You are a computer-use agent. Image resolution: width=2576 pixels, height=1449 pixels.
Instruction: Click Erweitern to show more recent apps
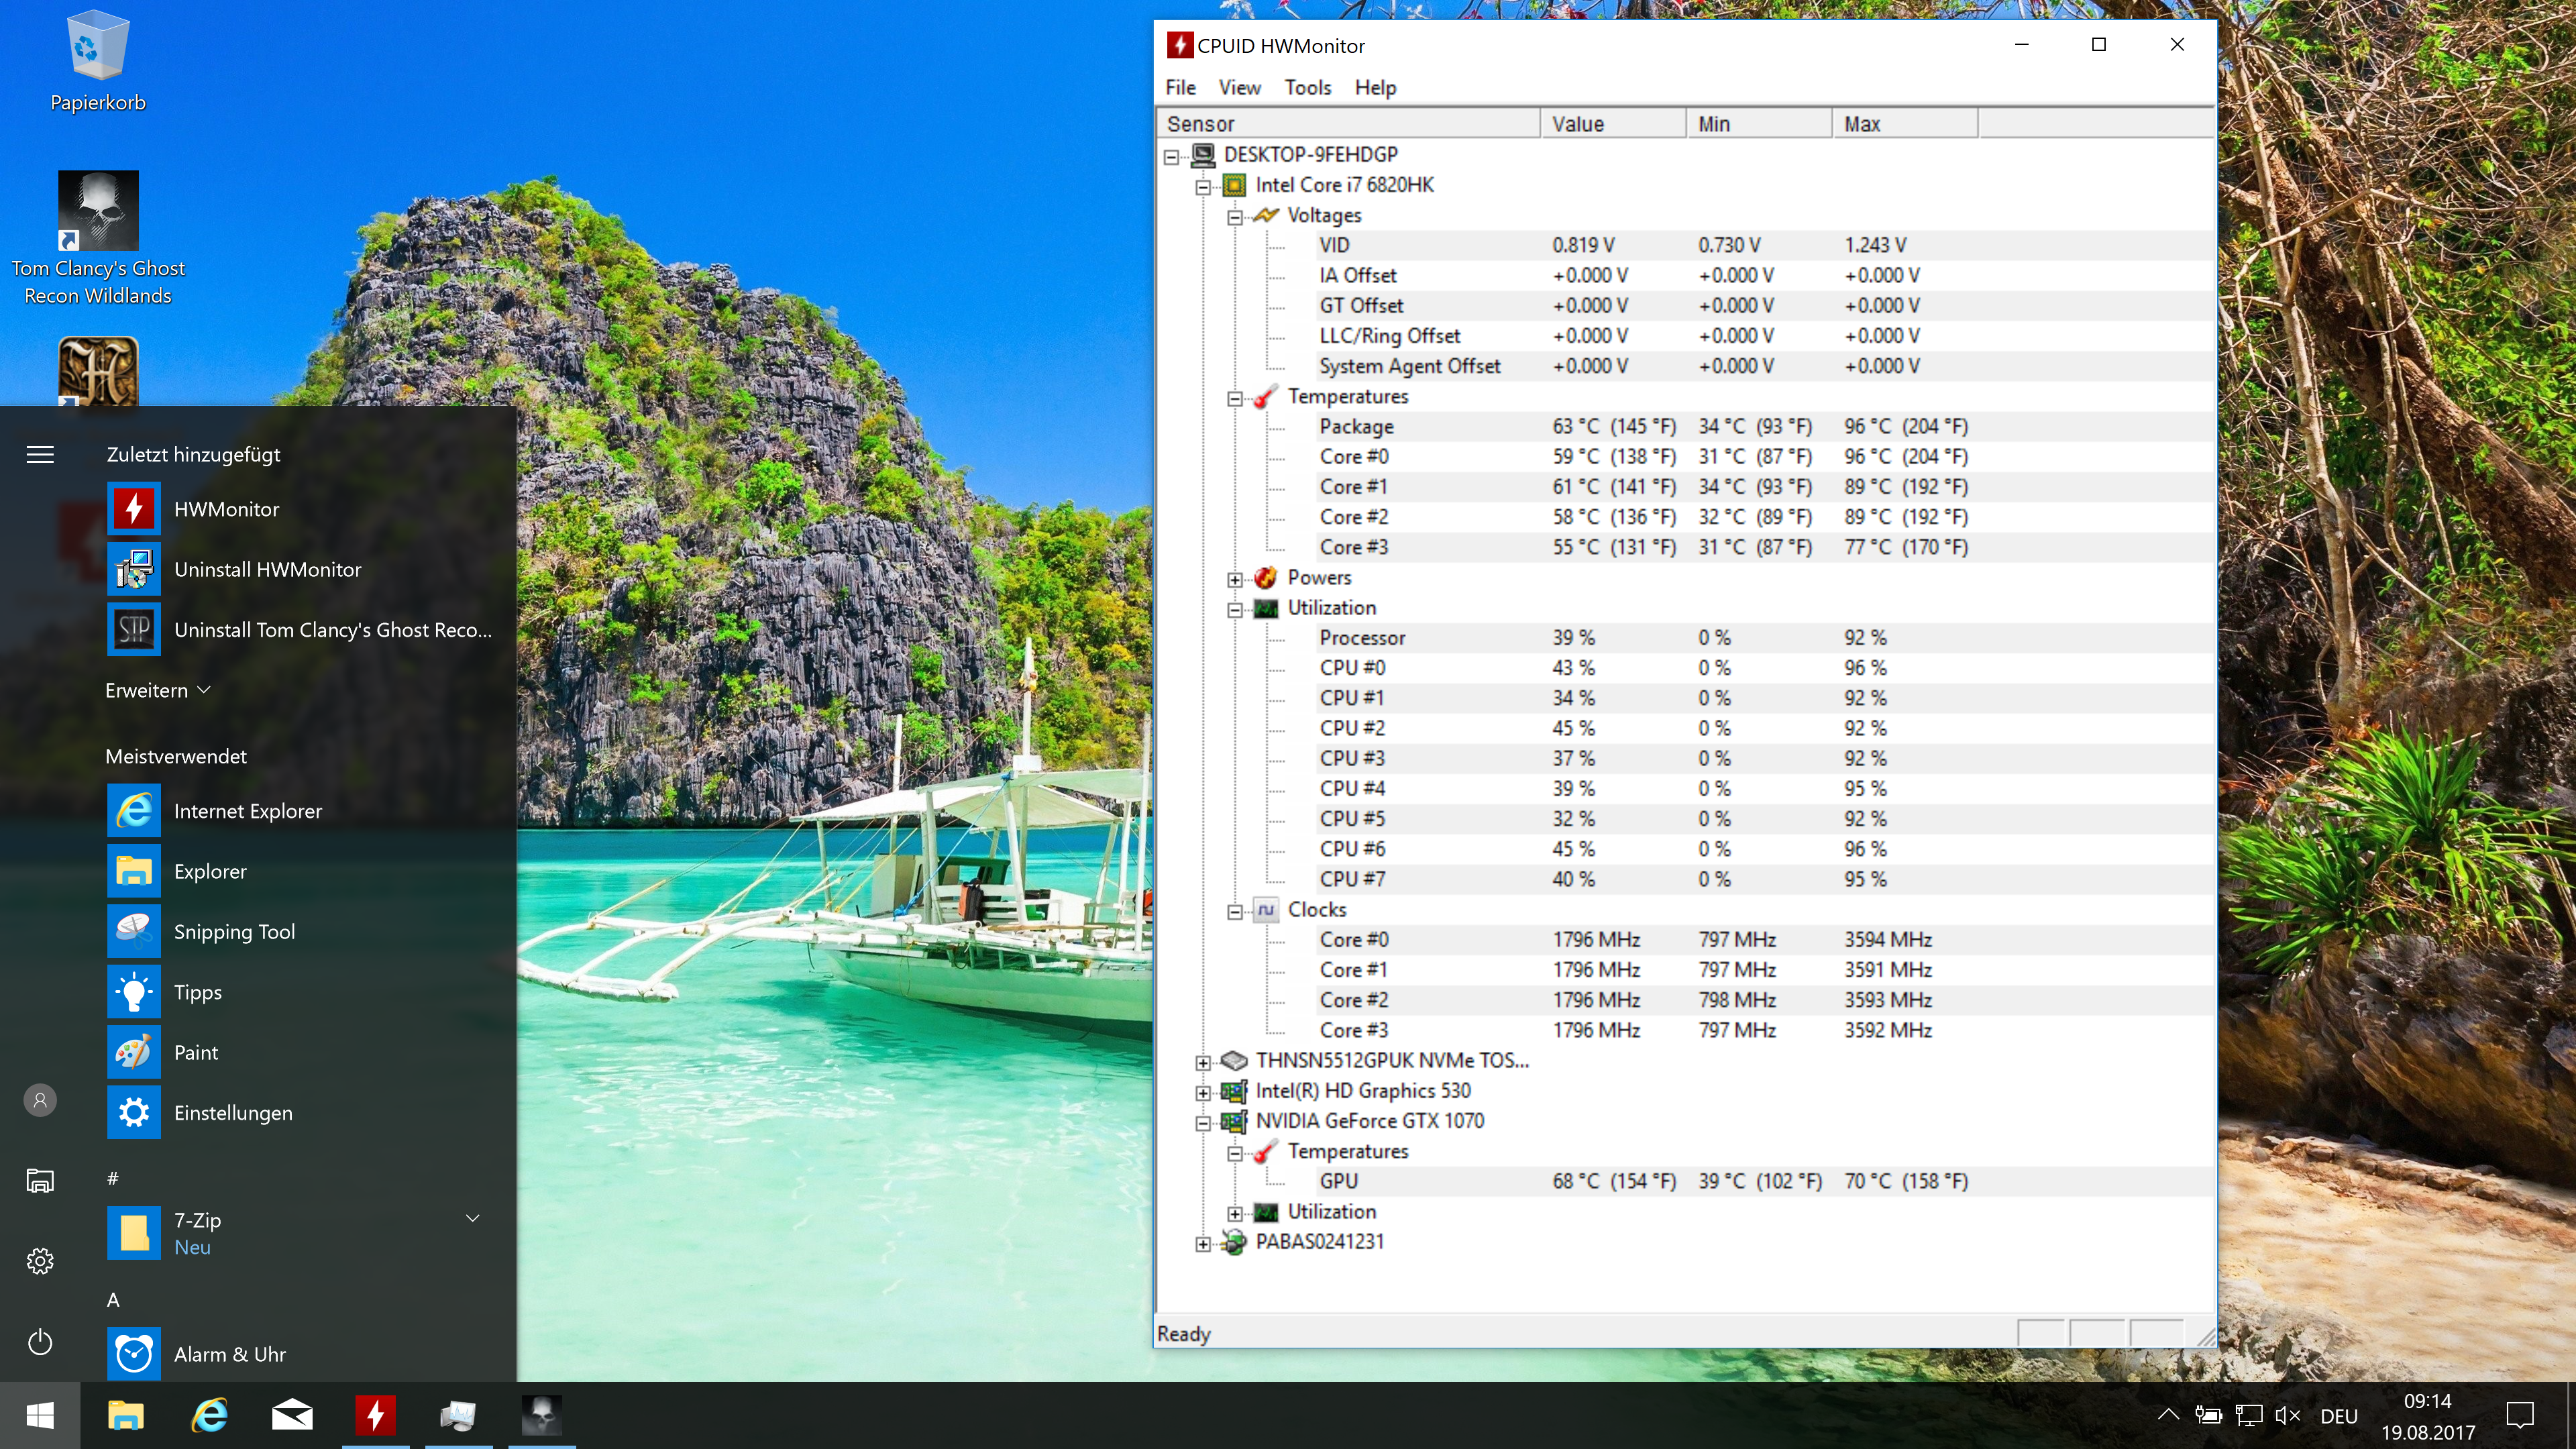(158, 690)
